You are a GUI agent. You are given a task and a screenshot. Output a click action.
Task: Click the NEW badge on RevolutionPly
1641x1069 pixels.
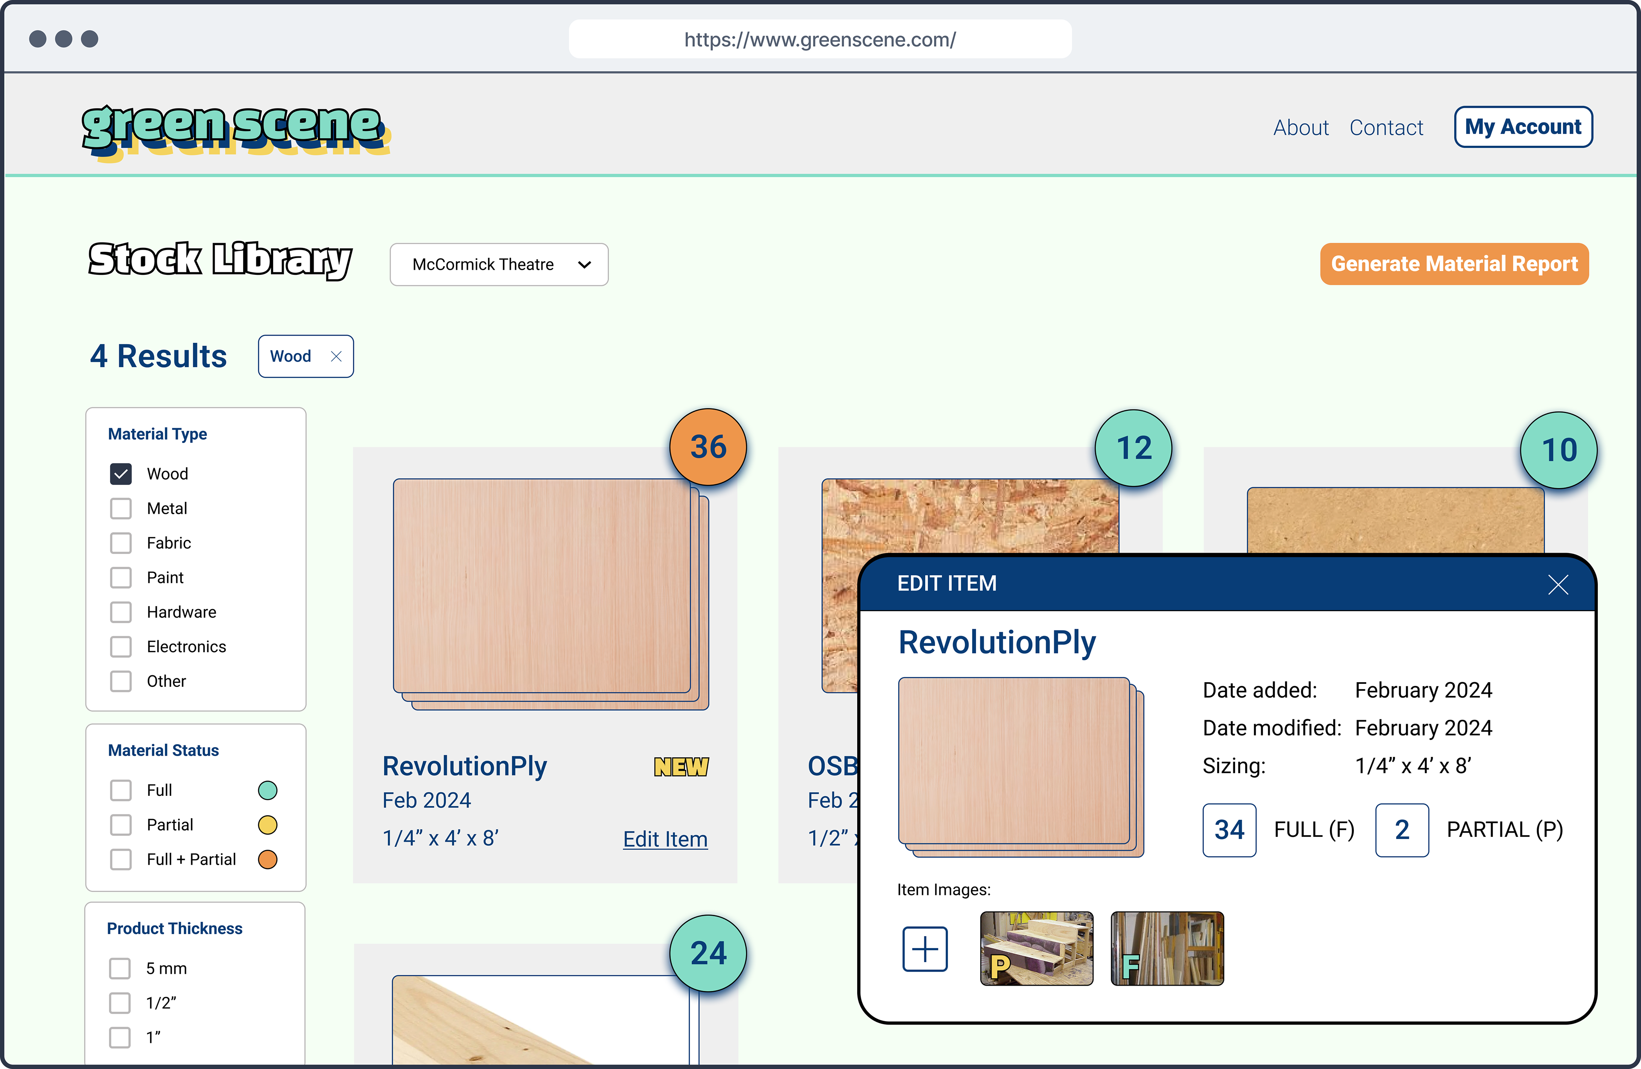pyautogui.click(x=681, y=766)
